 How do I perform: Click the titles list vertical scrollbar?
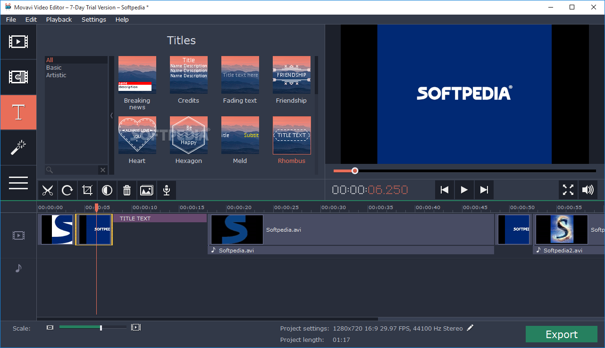point(316,75)
